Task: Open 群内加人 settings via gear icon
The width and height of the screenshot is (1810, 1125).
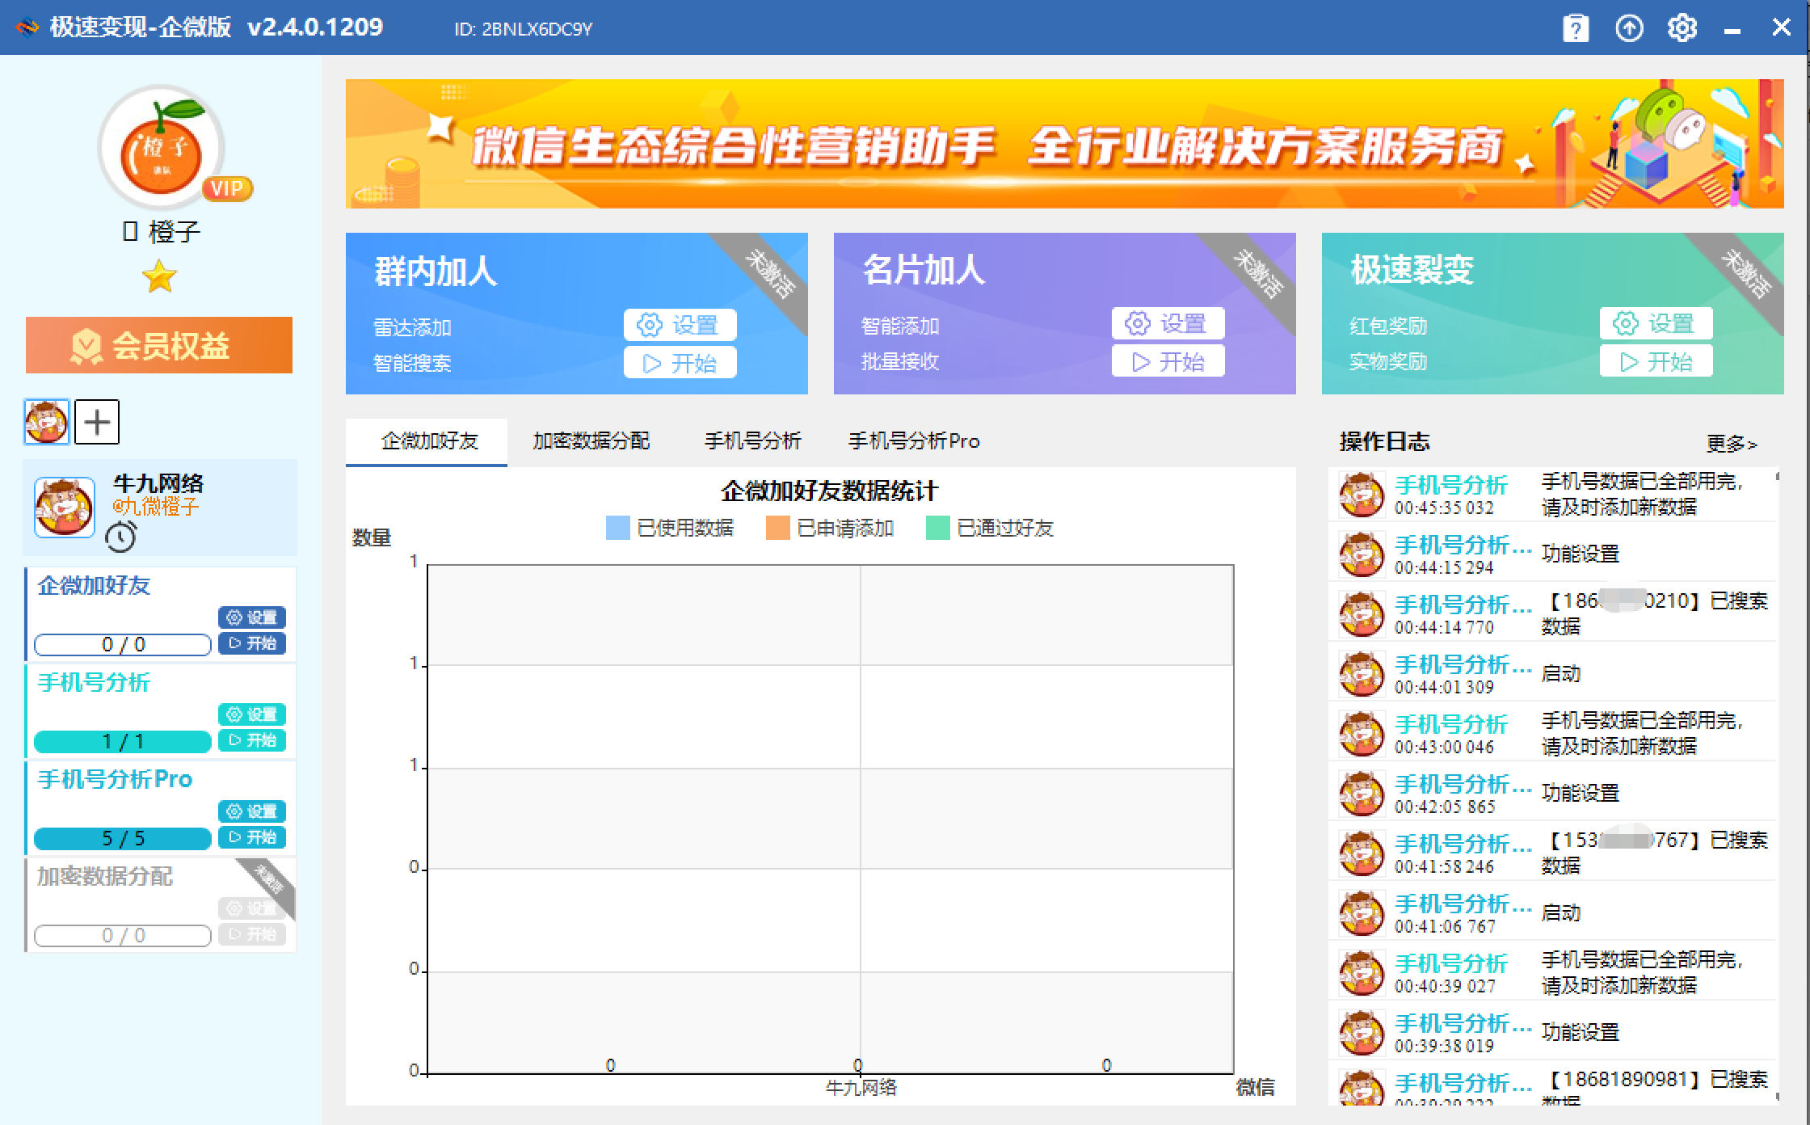Action: (x=681, y=325)
